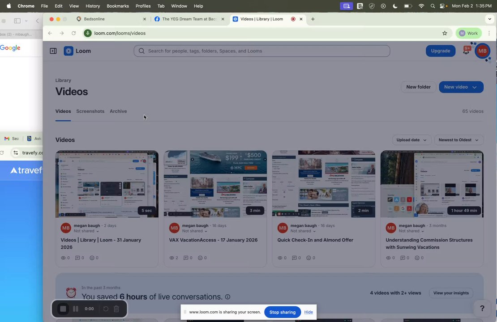Open the help question mark button

click(482, 309)
